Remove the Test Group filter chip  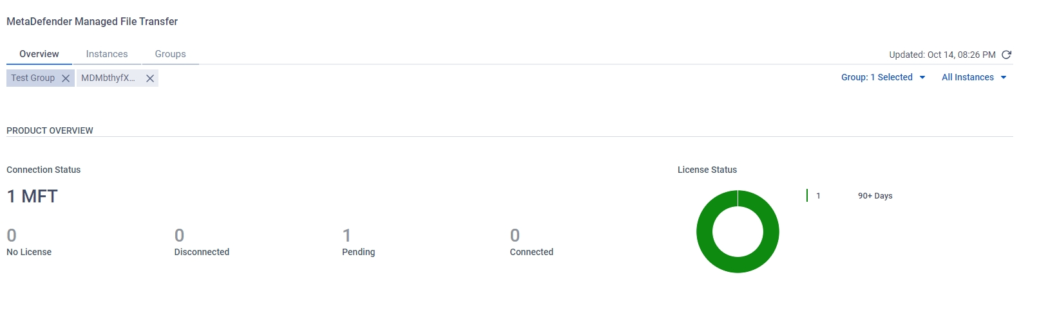pos(66,78)
